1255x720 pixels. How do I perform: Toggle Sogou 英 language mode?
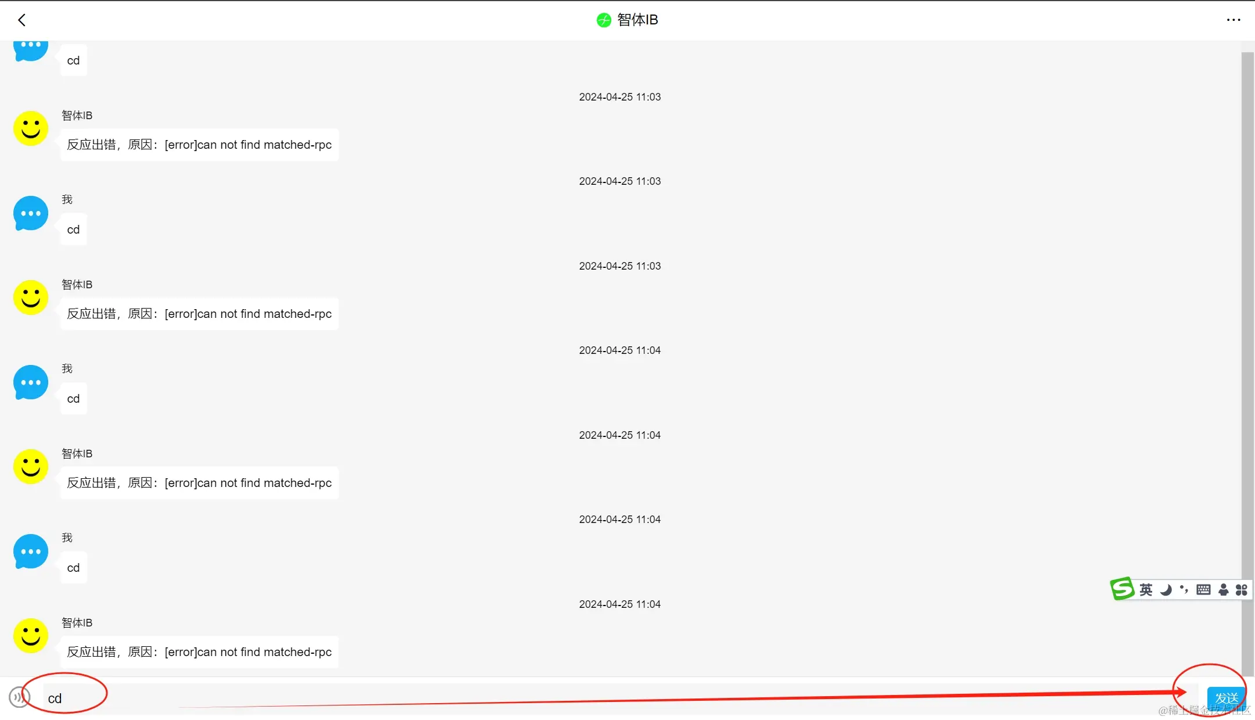pos(1146,590)
